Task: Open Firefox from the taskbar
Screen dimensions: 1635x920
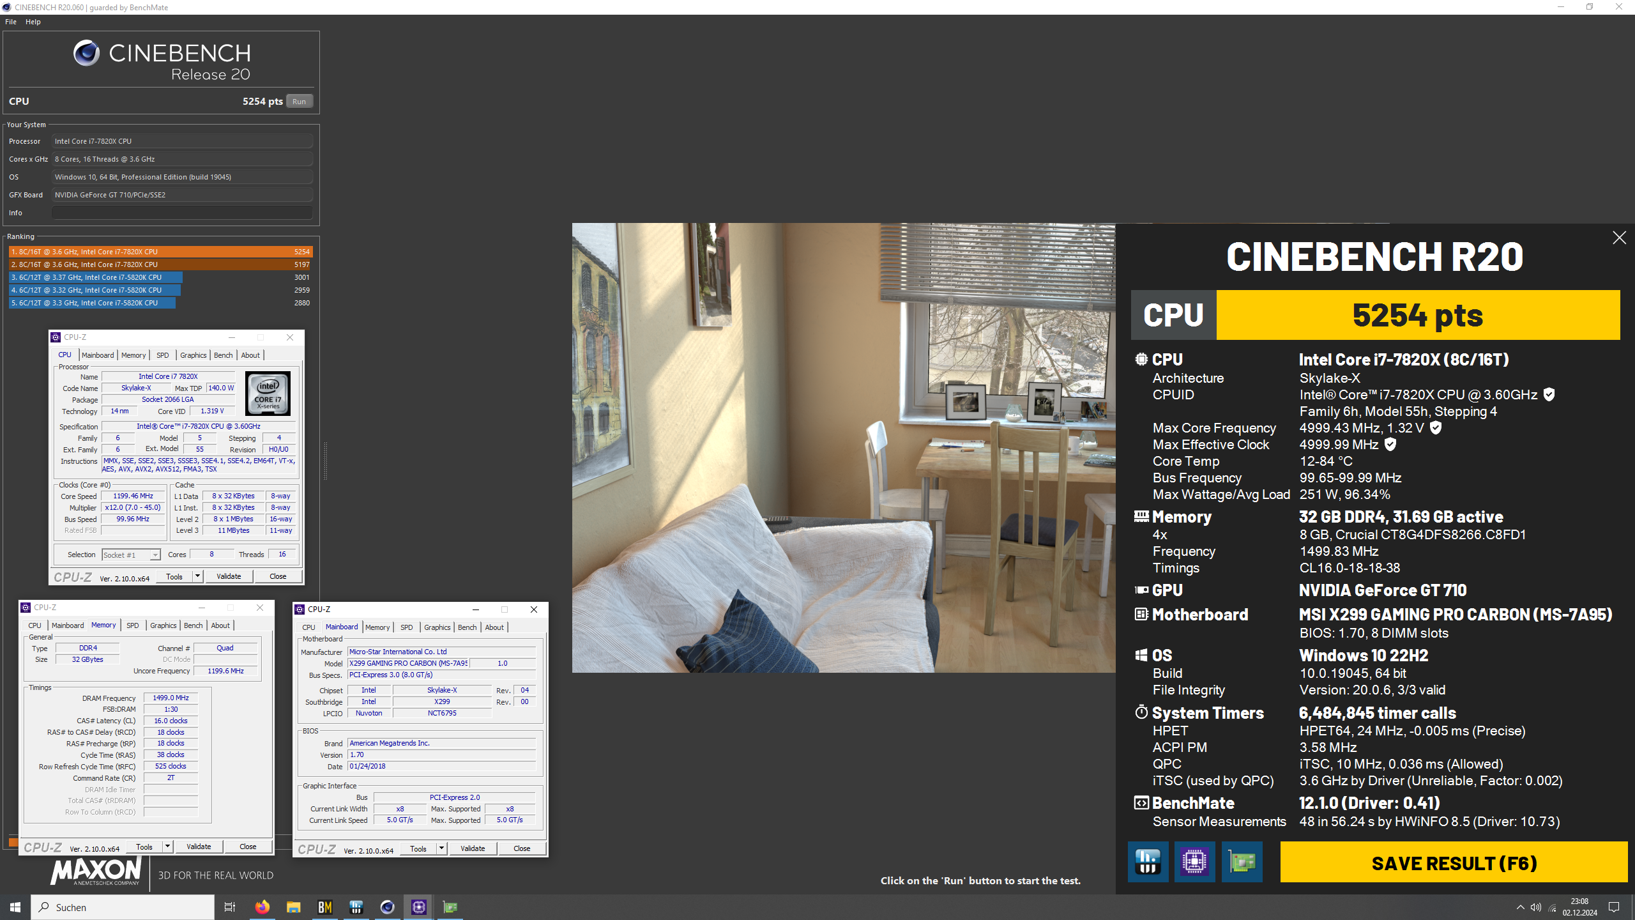Action: tap(262, 907)
